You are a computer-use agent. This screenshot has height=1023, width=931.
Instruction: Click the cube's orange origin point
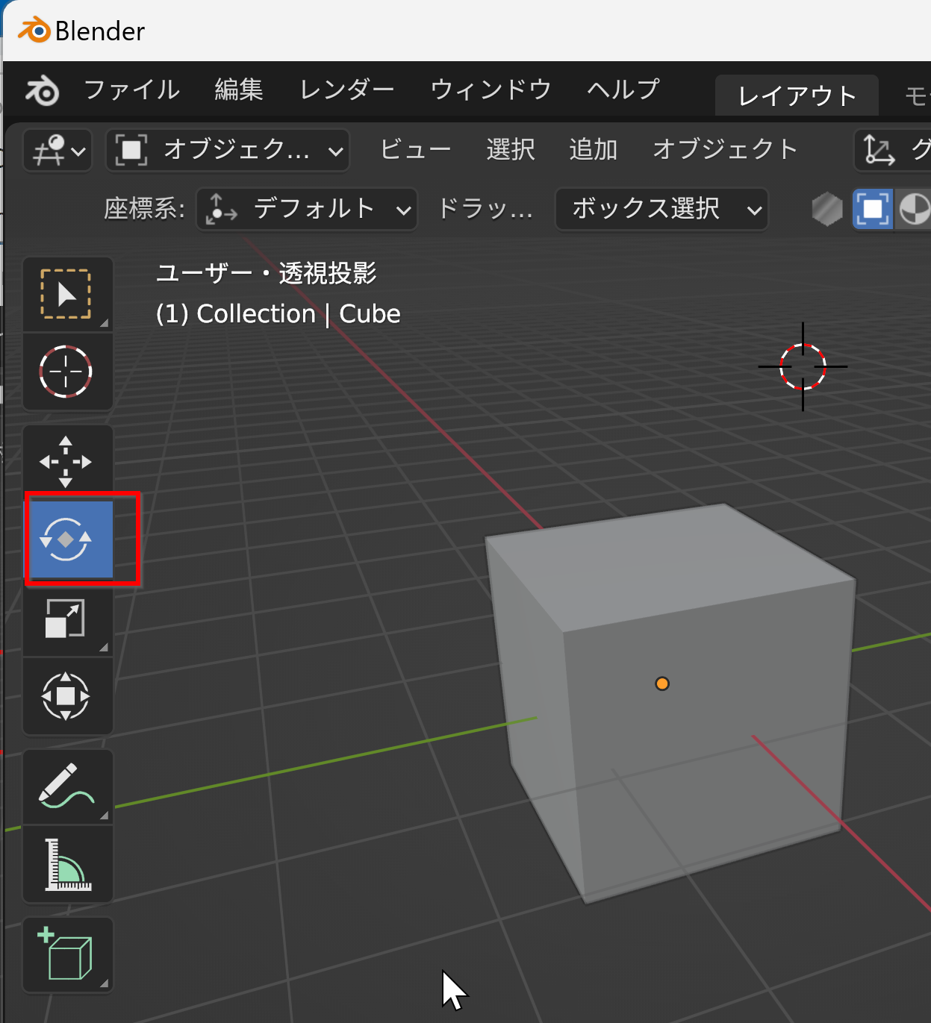(x=662, y=683)
